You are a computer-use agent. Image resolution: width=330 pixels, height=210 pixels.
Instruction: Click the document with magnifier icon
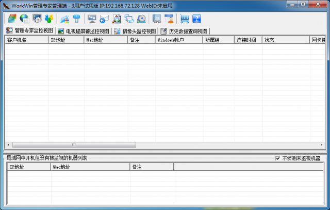click(117, 19)
